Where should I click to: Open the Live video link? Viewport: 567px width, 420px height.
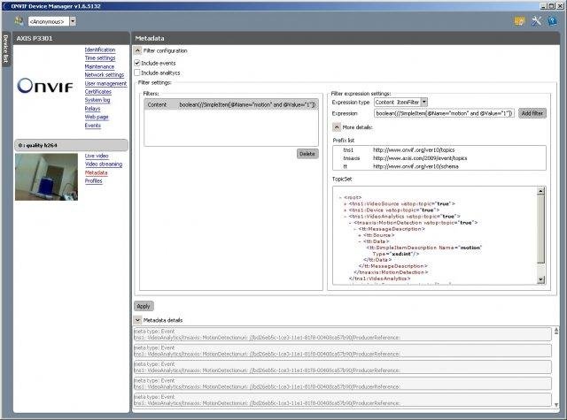point(97,156)
